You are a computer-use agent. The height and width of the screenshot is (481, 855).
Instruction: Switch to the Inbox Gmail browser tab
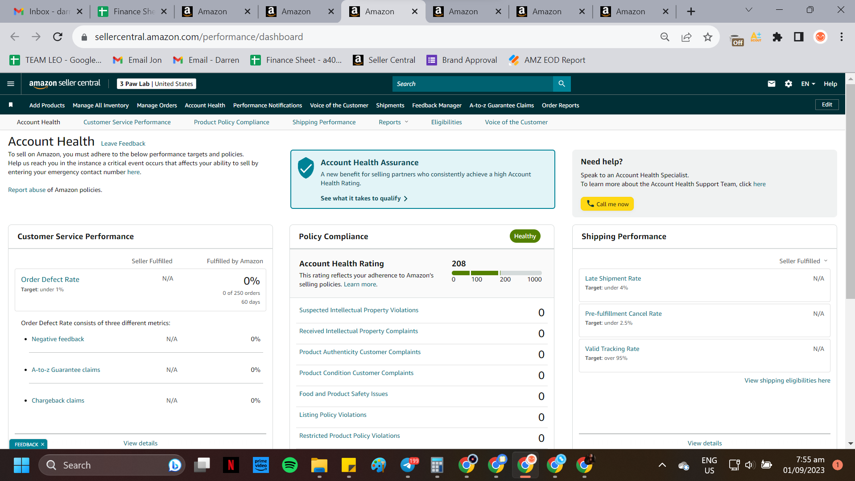click(x=48, y=12)
